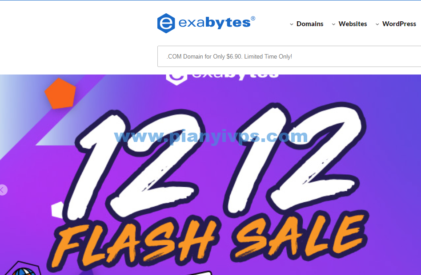421x275 pixels.
Task: Focus the .COM domain search field
Action: click(289, 56)
